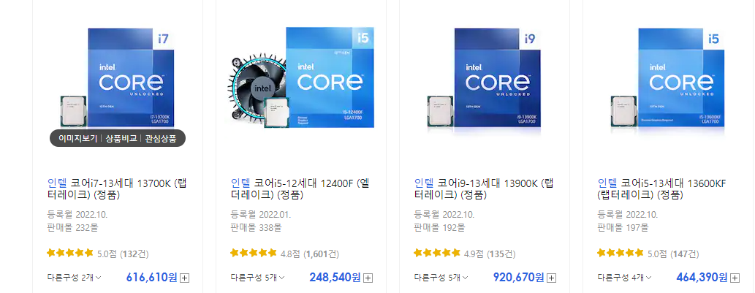This screenshot has height=293, width=755.
Task: Select 이미지보기 on the i7 overlay
Action: pos(77,139)
